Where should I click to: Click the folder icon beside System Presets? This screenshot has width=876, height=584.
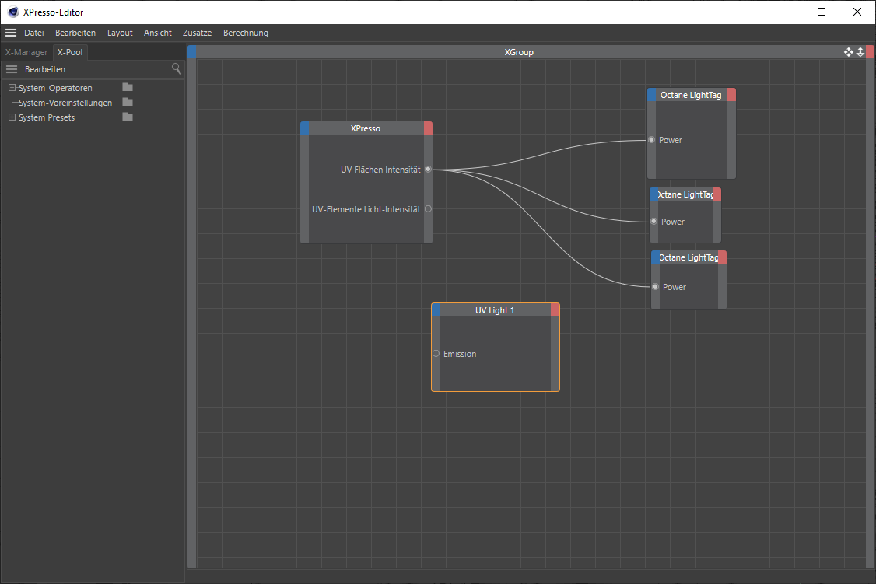(128, 116)
